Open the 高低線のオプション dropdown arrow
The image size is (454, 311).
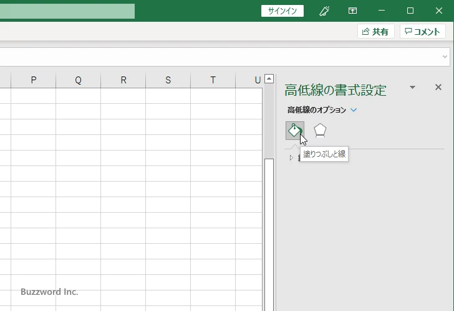tap(354, 110)
